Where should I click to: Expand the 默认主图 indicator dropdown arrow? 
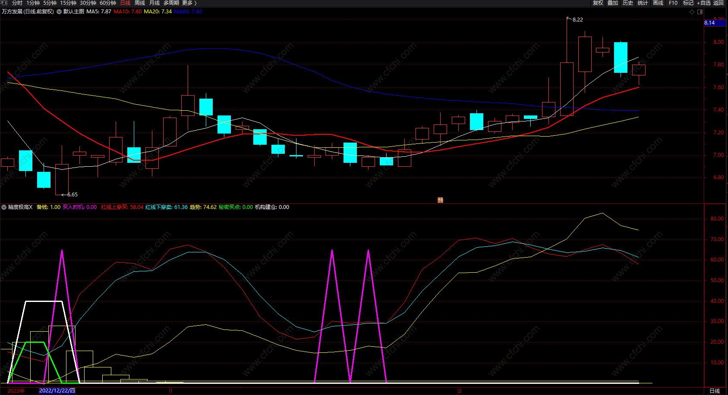pyautogui.click(x=59, y=12)
